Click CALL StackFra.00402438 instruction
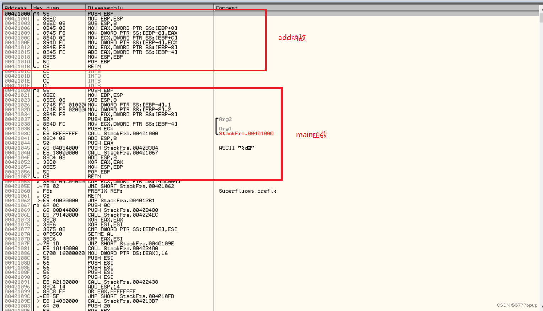This screenshot has width=543, height=311. (123, 282)
